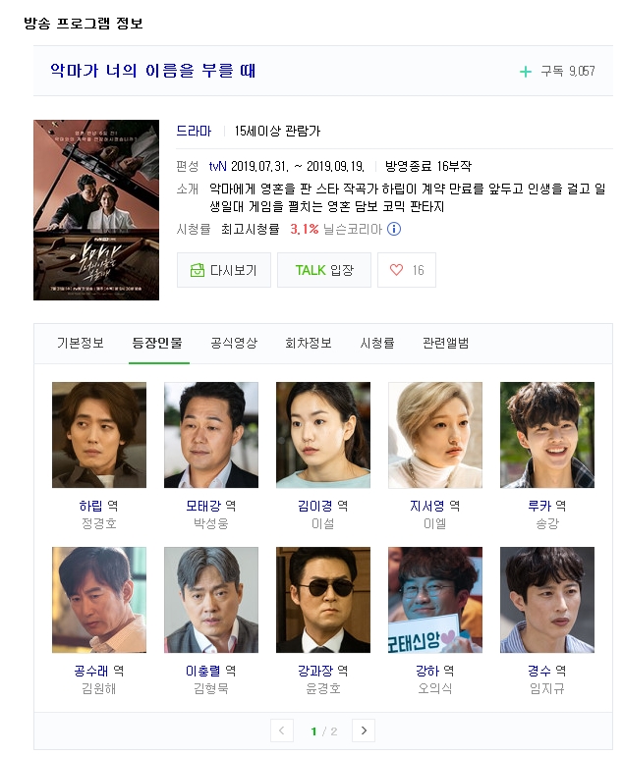Image resolution: width=623 pixels, height=757 pixels.
Task: Open 하립 역 character photo
Action: click(99, 435)
